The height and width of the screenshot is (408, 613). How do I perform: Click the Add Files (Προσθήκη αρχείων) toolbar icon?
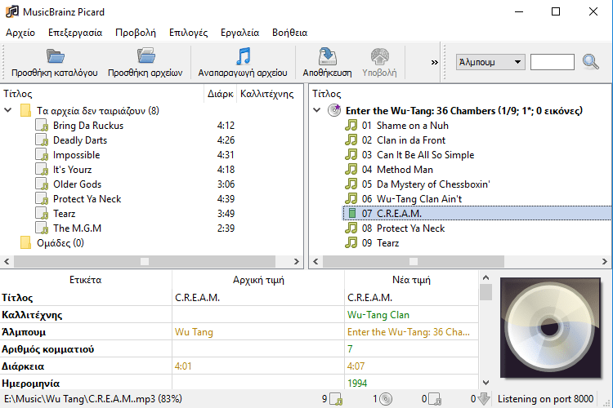point(145,55)
